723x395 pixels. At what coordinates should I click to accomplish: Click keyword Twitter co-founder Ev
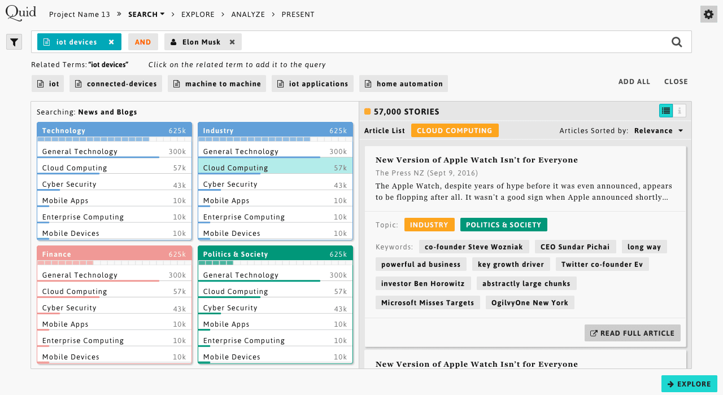(602, 264)
